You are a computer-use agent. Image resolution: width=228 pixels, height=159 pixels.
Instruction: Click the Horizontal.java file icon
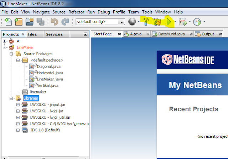[x=32, y=73]
